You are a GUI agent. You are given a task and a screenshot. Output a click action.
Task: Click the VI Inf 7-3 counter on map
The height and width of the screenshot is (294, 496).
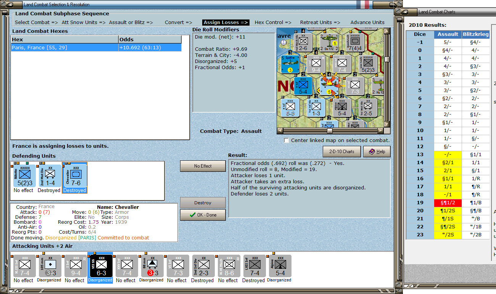355,86
